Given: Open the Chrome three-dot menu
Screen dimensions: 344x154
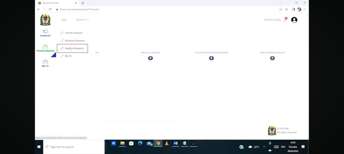Looking at the screenshot, I should coord(305,9).
